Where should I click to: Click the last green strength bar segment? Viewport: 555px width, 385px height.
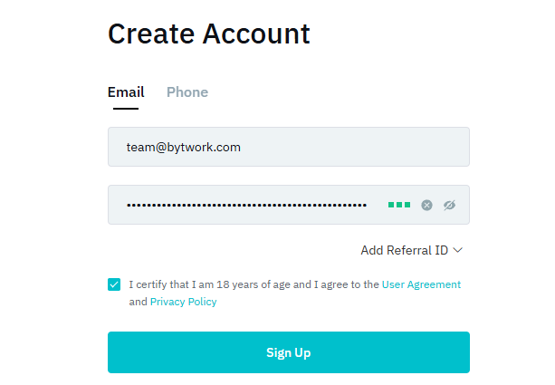407,205
